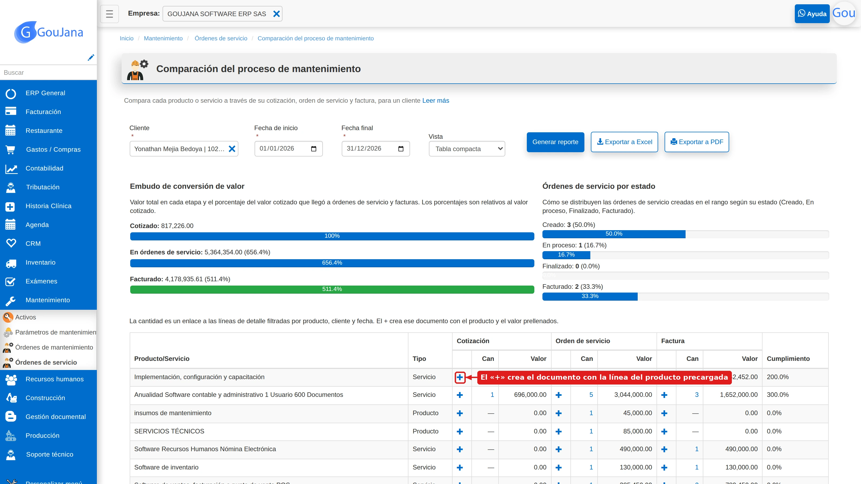Remove the selected Cliente Yonathan Mejia Bedoya
Screen dimensions: 861x484
tap(232, 149)
